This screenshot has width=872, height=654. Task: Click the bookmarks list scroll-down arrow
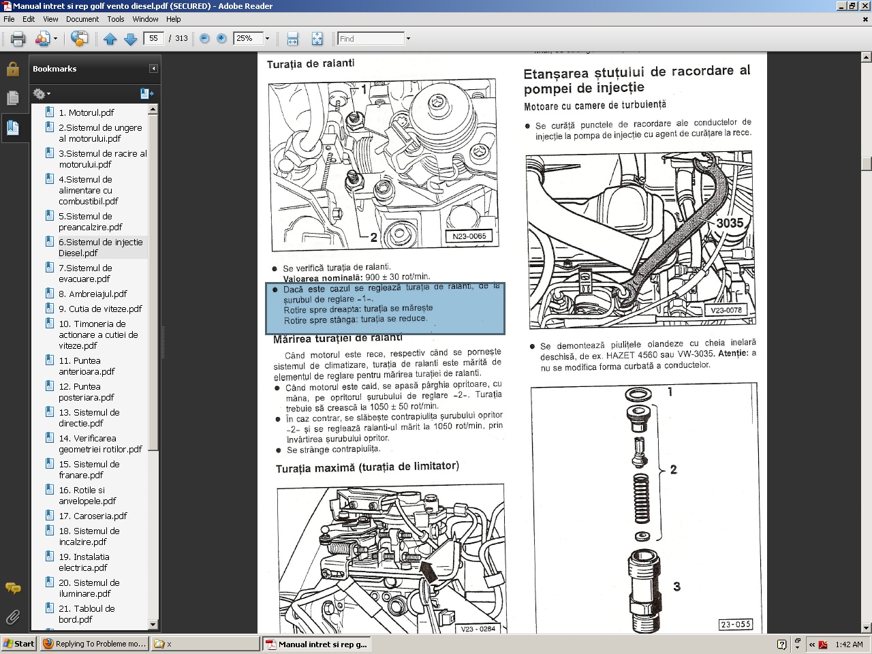(x=153, y=624)
